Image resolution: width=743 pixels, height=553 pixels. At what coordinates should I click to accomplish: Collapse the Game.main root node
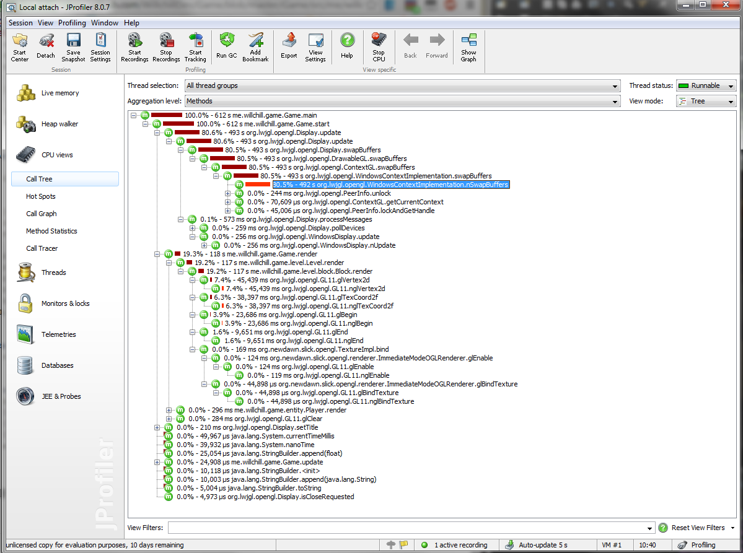pyautogui.click(x=134, y=115)
